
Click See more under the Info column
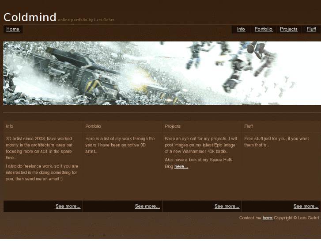tap(68, 206)
